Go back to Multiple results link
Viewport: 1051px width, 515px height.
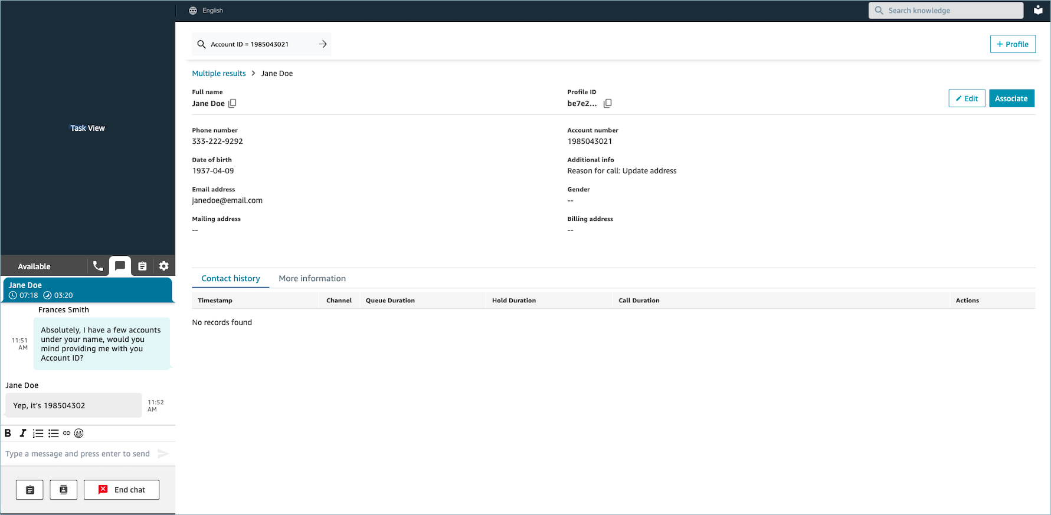[x=219, y=74]
